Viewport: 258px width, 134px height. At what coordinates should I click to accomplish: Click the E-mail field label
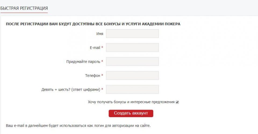coord(95,48)
